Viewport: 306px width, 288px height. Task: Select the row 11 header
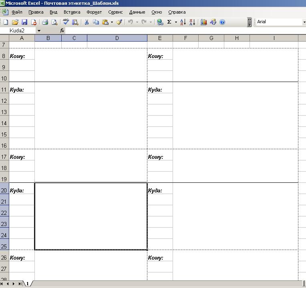(4, 90)
